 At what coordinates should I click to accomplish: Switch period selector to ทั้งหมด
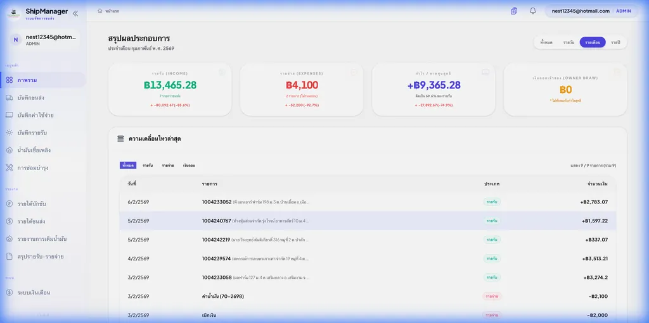coord(546,42)
